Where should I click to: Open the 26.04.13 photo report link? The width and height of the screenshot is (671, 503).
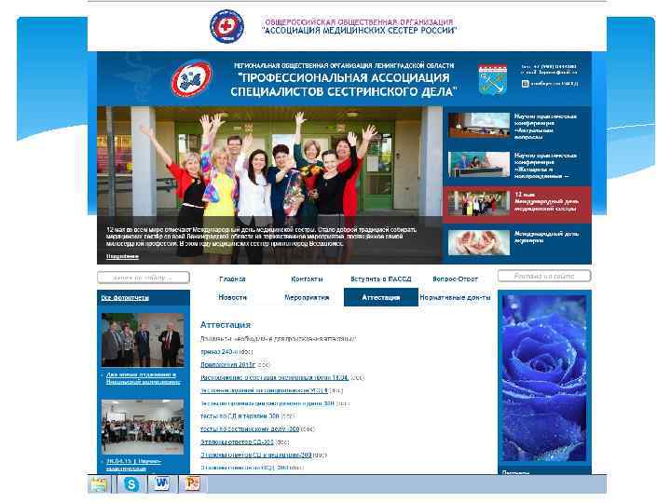133,465
